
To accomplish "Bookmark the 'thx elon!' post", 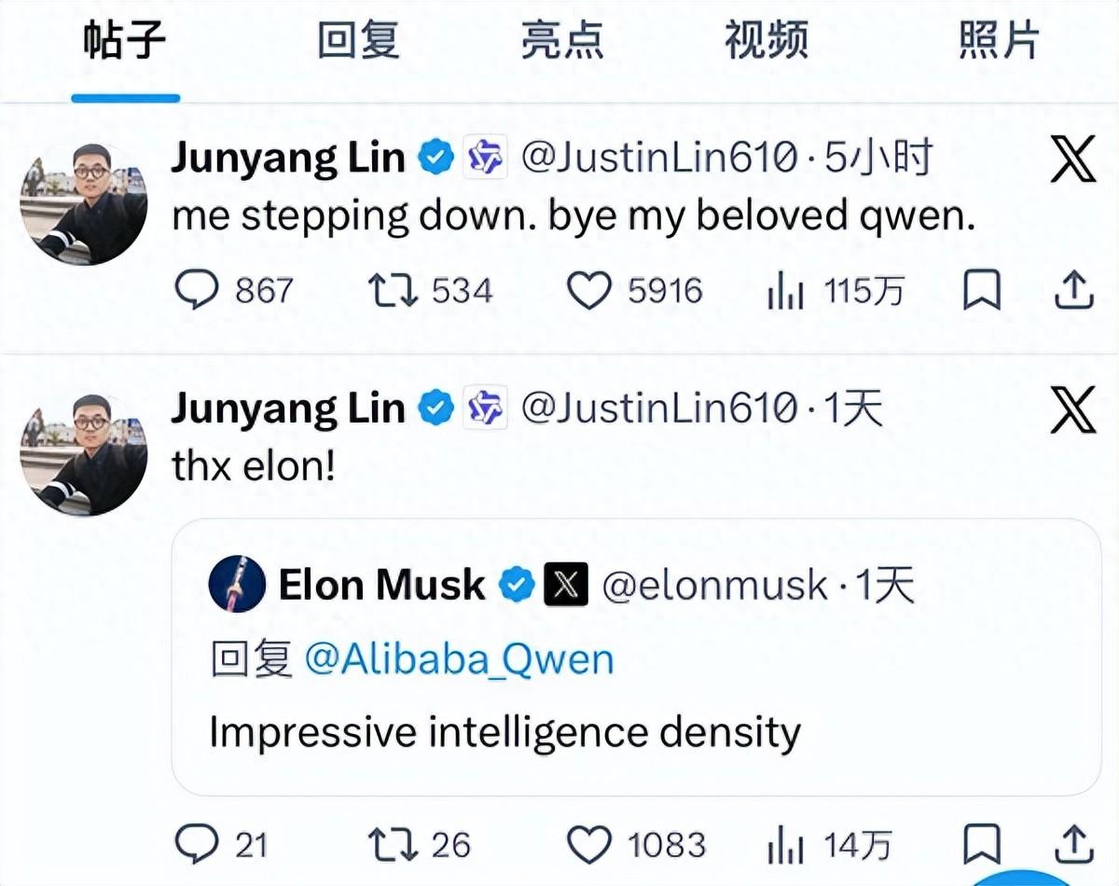I will point(981,845).
